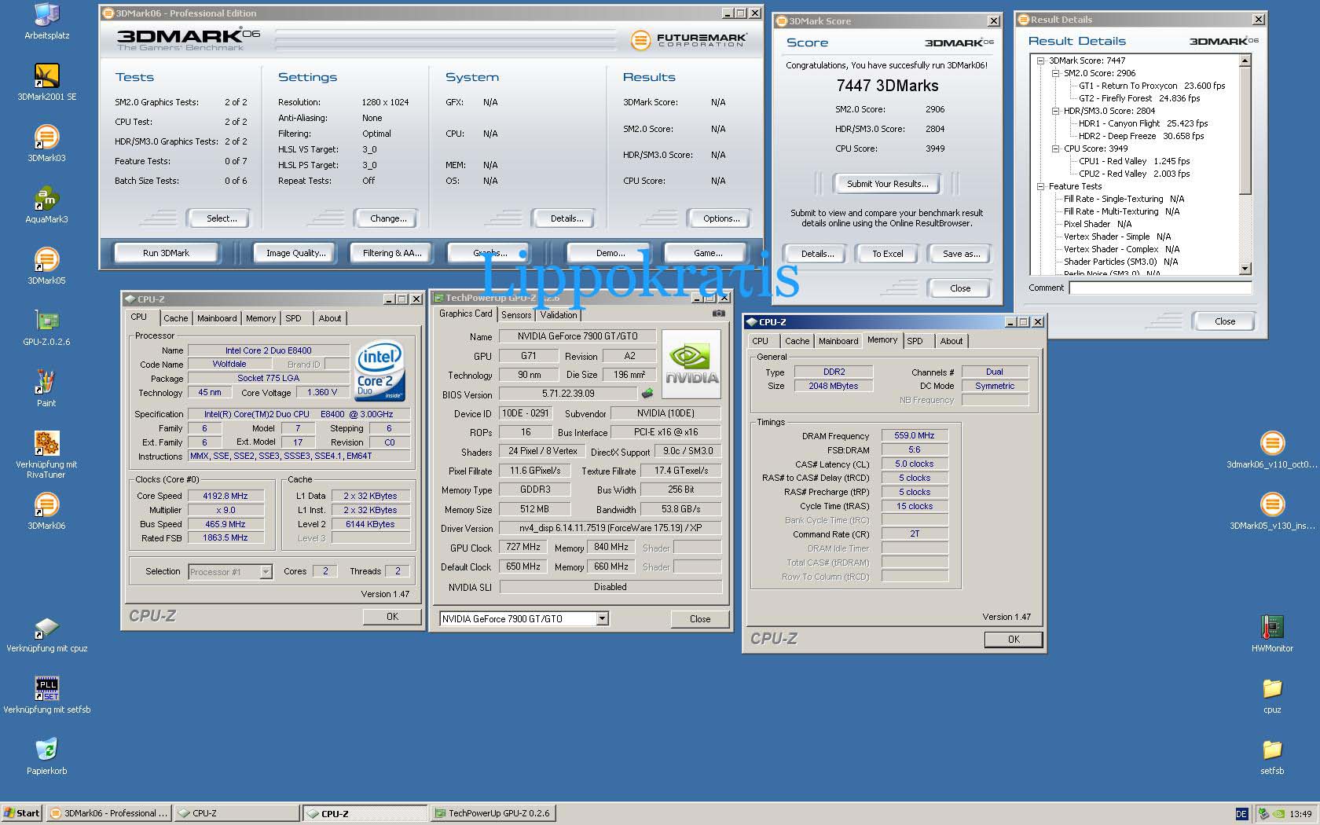The image size is (1320, 825).
Task: Select GT1 - Return To Proxycon row
Action: tap(1151, 86)
